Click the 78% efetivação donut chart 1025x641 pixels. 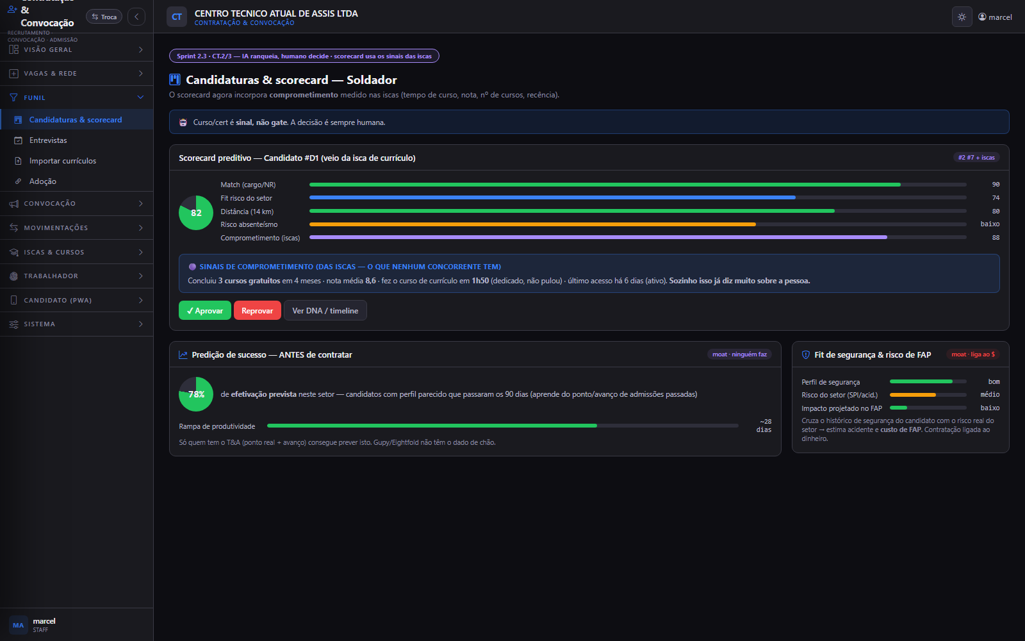coord(196,394)
